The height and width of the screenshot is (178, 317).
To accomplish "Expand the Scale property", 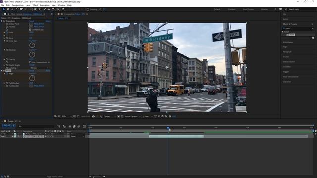I will point(4,33).
